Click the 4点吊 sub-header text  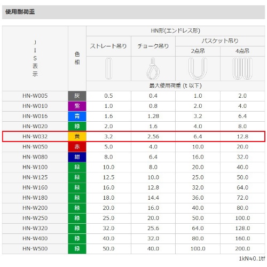(x=242, y=51)
